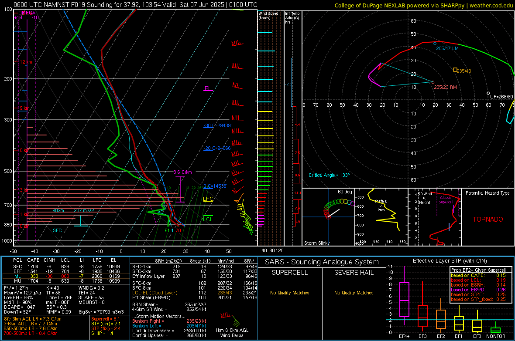This screenshot has width=515, height=341.
Task: Click the Supercell = 8.1 composite value
Action: pyautogui.click(x=106, y=319)
